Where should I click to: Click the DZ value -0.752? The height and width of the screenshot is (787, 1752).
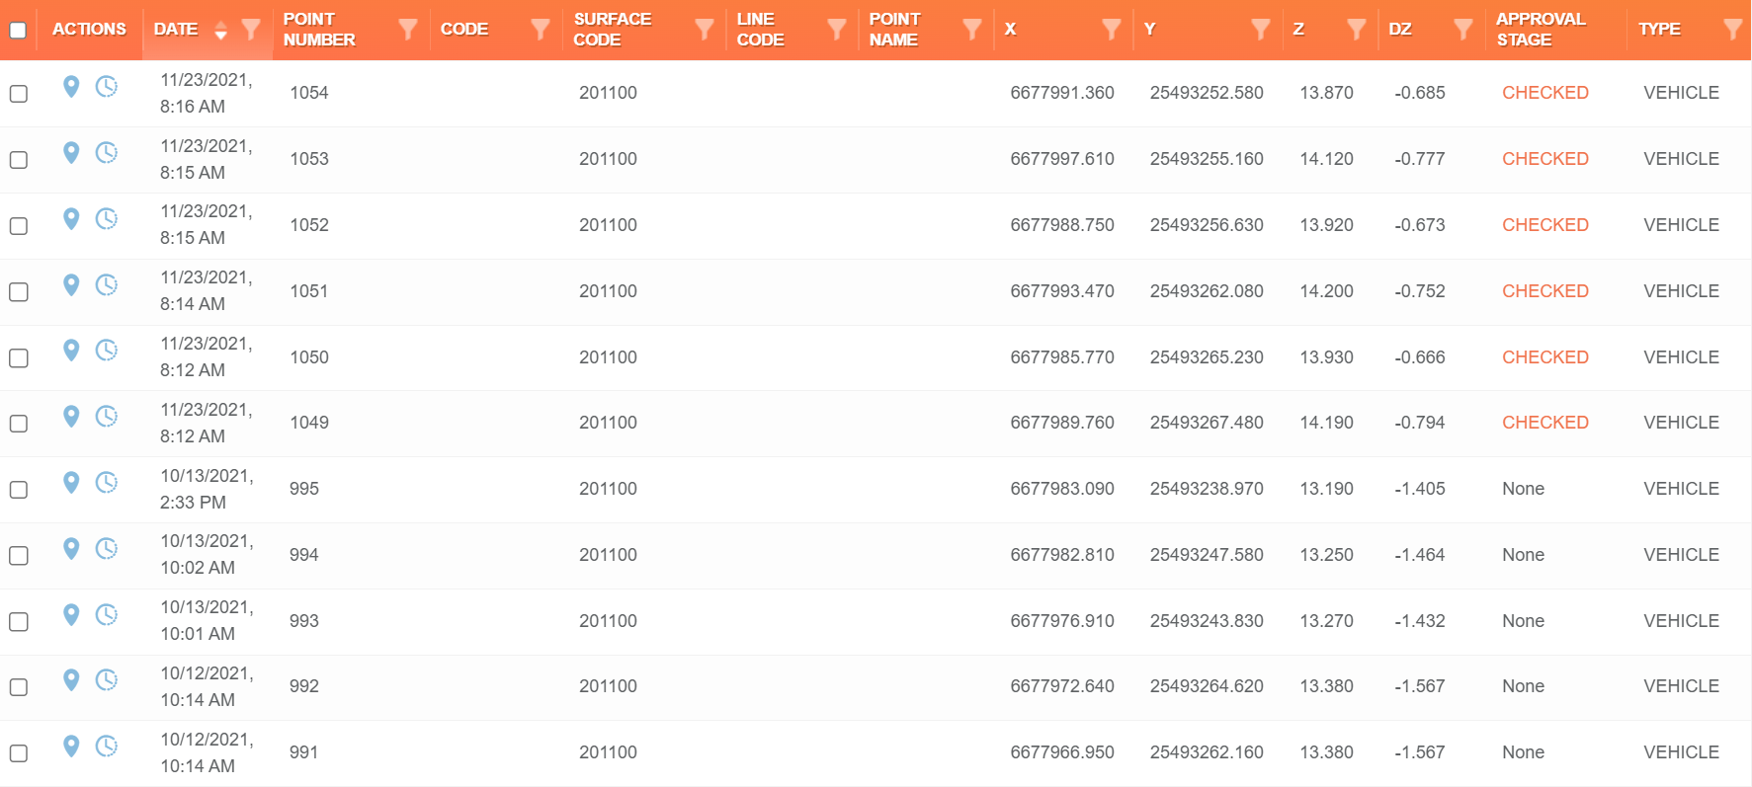[x=1420, y=291]
